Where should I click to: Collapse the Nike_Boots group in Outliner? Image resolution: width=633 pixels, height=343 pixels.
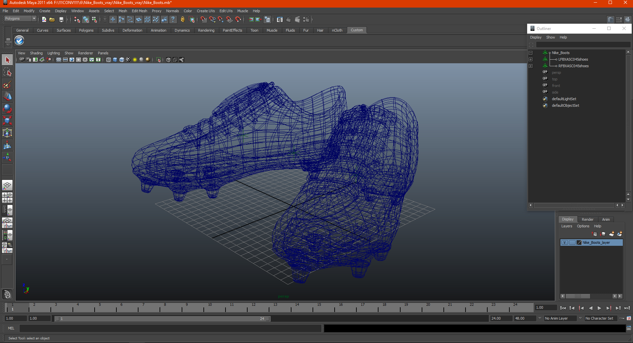click(530, 53)
